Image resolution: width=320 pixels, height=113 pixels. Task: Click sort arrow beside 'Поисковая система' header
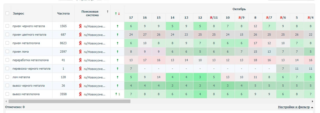tap(108, 12)
